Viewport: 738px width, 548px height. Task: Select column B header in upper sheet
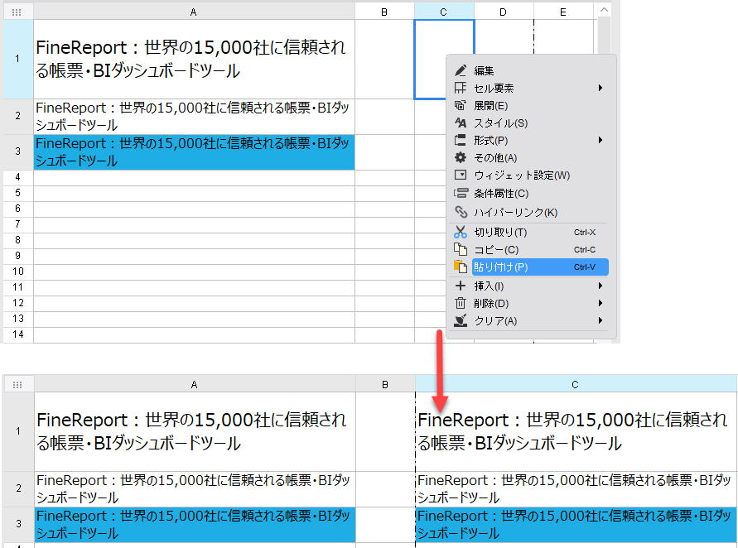(384, 12)
